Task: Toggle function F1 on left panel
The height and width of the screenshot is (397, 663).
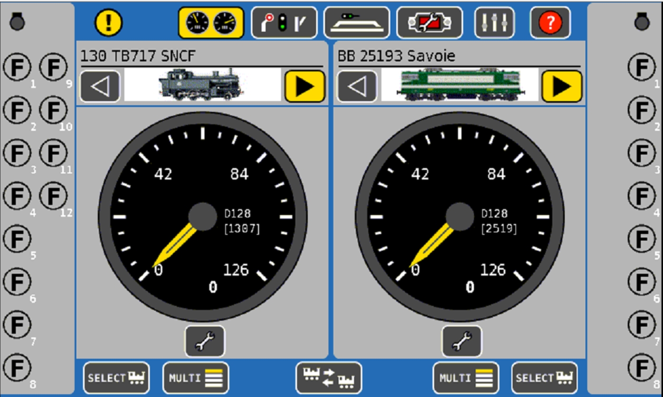Action: point(17,68)
